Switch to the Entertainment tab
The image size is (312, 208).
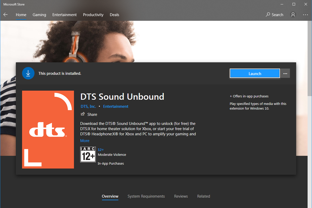coord(65,15)
